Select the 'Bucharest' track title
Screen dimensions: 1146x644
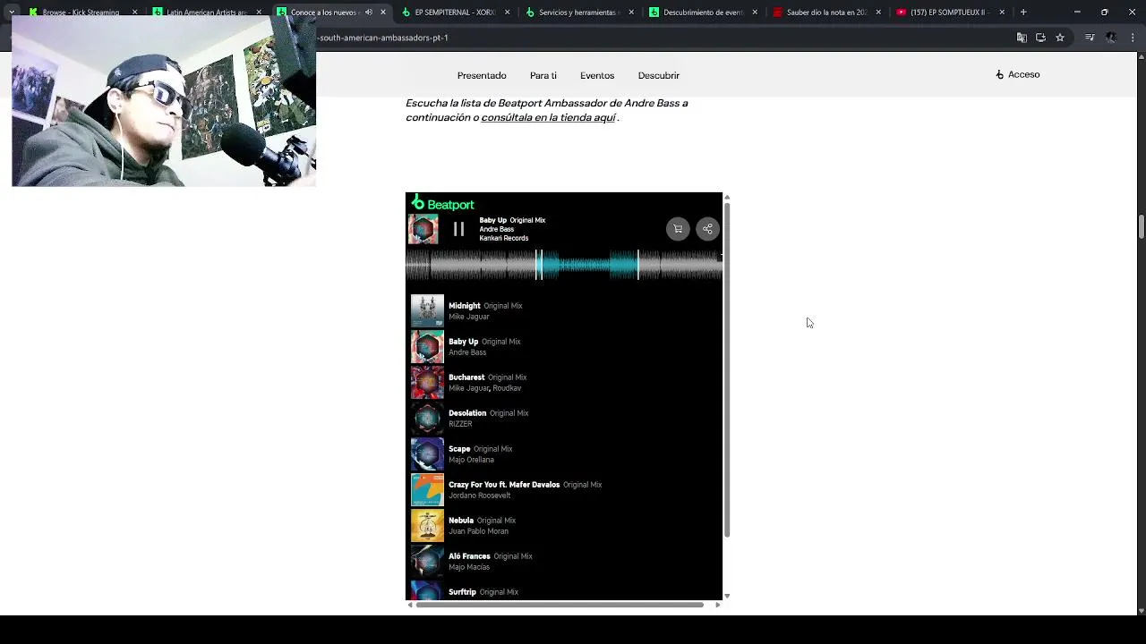click(x=466, y=377)
